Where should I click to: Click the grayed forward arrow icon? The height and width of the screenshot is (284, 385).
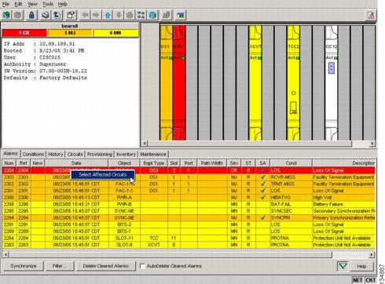click(x=96, y=15)
